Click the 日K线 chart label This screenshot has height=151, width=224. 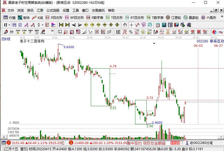pos(6,39)
